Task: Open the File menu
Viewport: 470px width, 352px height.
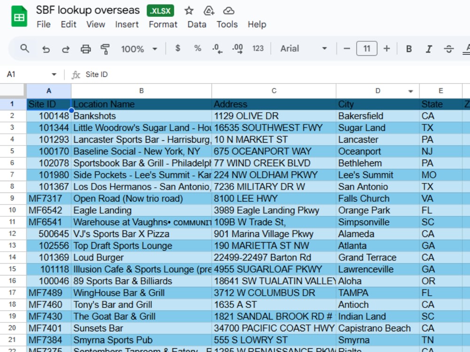Action: [43, 24]
